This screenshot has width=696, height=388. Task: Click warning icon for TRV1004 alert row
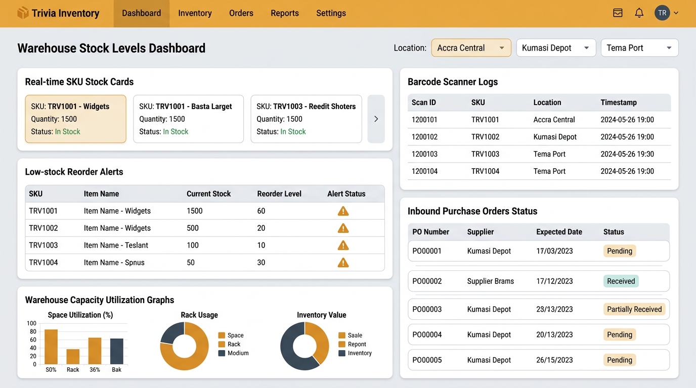point(343,263)
